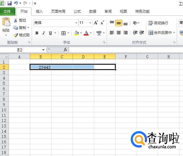Open the 合并后居中 dropdown arrow

tap(174, 33)
